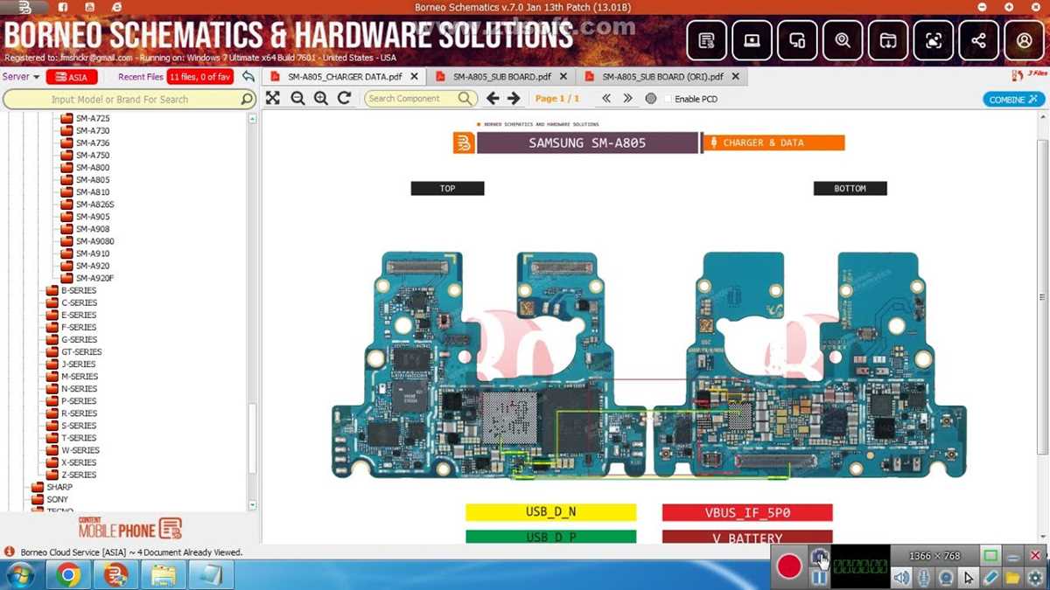Screen dimensions: 1050x590
Task: Jump to last page double-right chevron
Action: pyautogui.click(x=627, y=99)
